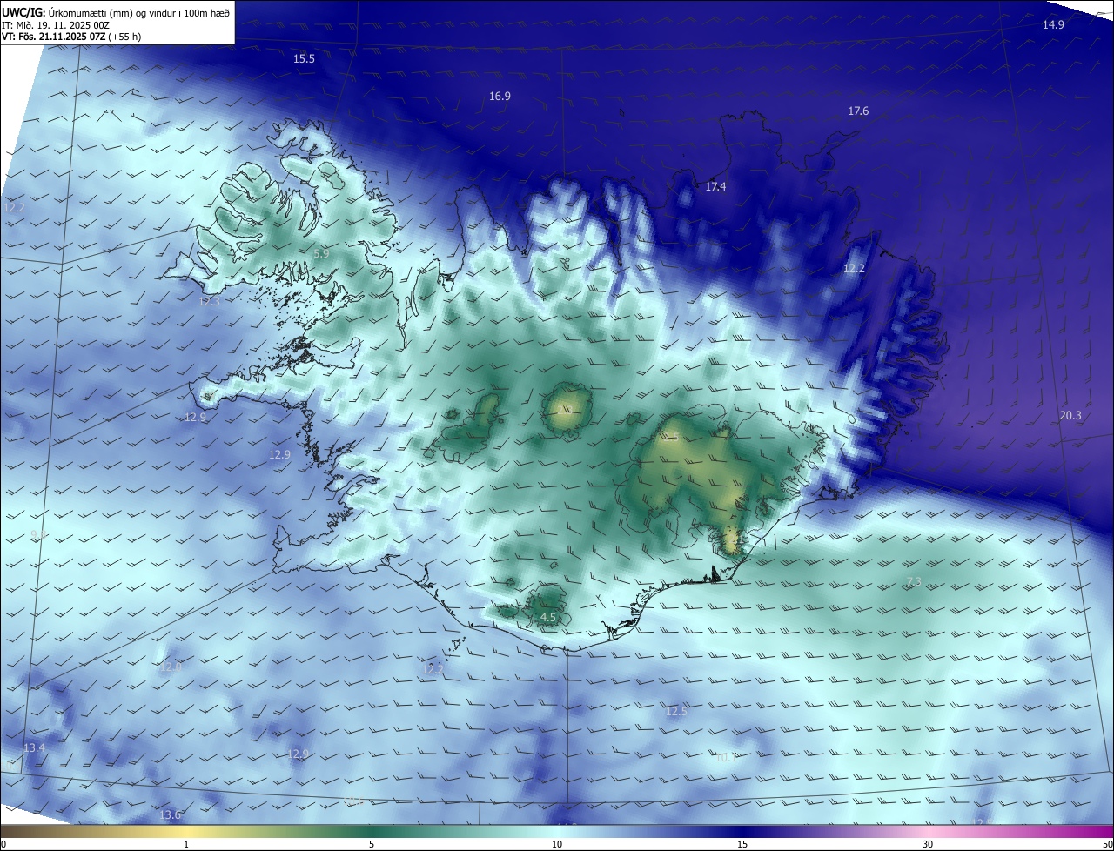
Task: Click the 5.9 value over the Westfjords
Action: (x=321, y=253)
